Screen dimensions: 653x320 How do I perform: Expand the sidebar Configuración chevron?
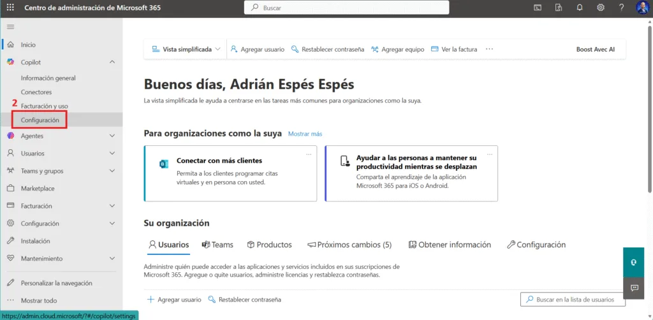[x=112, y=223]
